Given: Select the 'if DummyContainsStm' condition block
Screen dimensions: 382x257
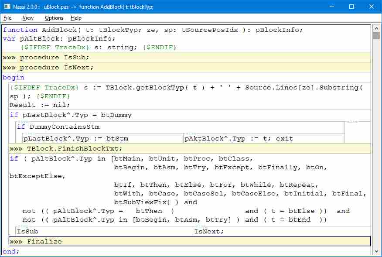Looking at the screenshot, I should (x=58, y=127).
